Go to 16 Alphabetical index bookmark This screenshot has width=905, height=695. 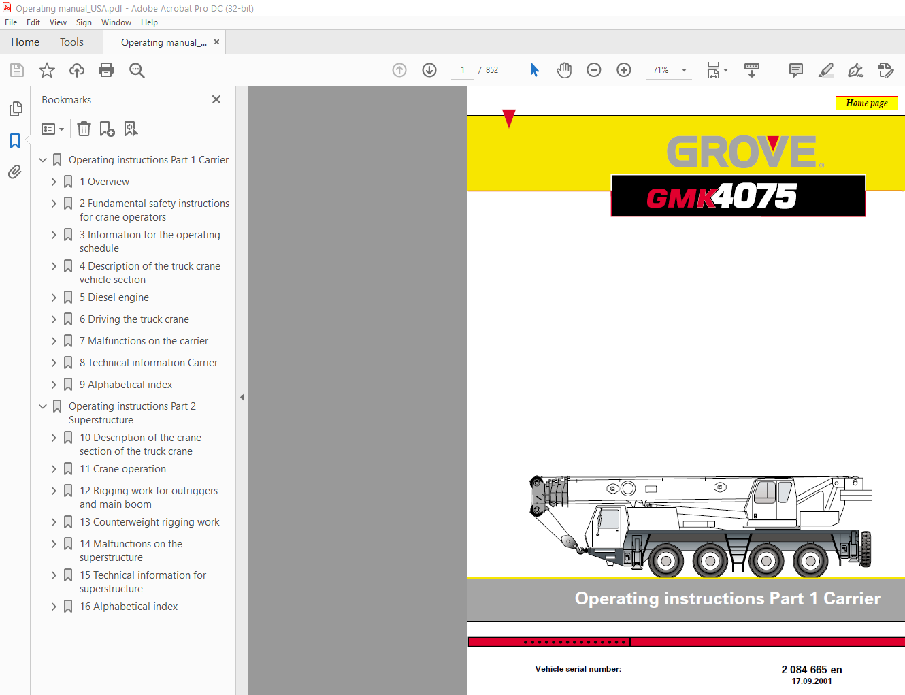129,607
